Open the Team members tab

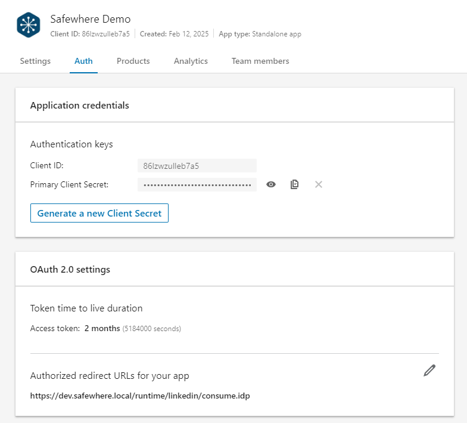click(x=260, y=61)
